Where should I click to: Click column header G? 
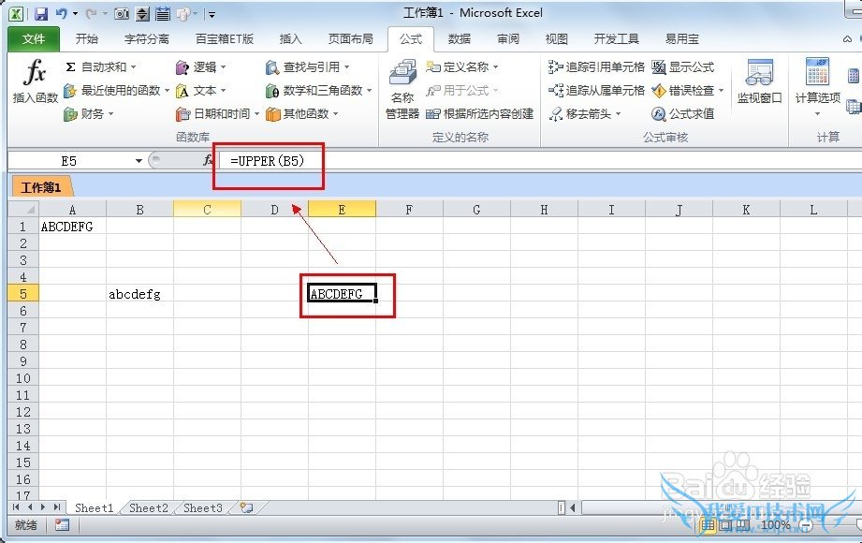(x=476, y=210)
